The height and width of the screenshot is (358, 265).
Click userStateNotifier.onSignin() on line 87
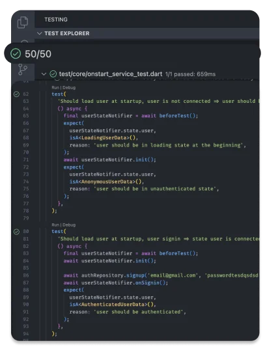(124, 282)
